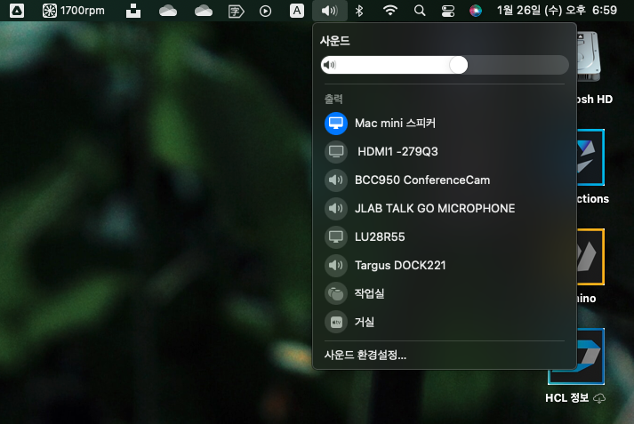Click the BCC950 speaker icon

[x=336, y=180]
